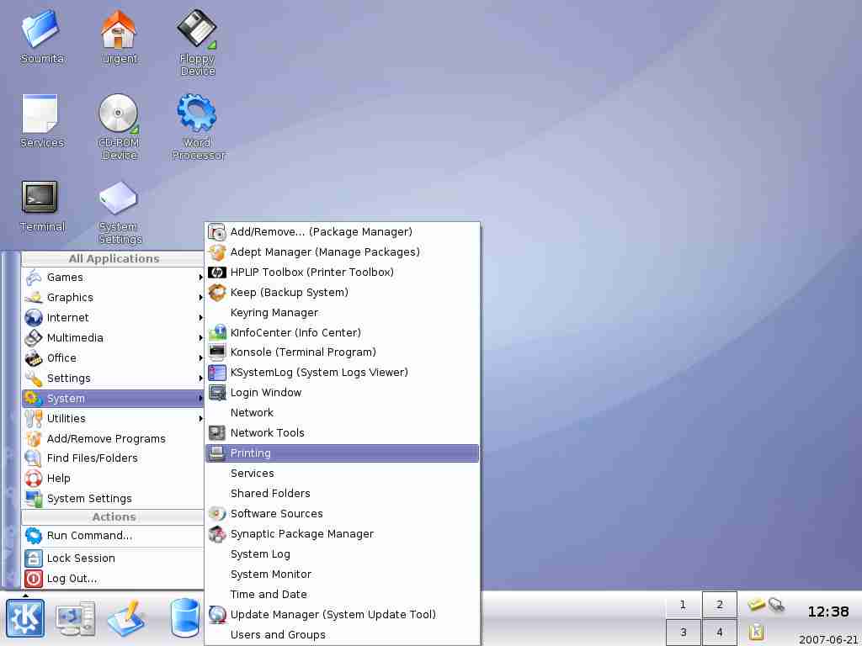Expand the Multimedia submenu
This screenshot has width=862, height=646.
pos(114,338)
